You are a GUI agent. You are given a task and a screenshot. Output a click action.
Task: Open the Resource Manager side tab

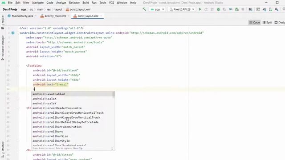3,48
